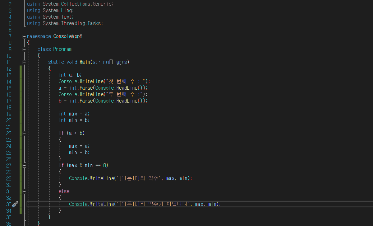Click the 'min = b;' assignment on line 25
Image resolution: width=373 pixels, height=226 pixels.
click(x=79, y=152)
